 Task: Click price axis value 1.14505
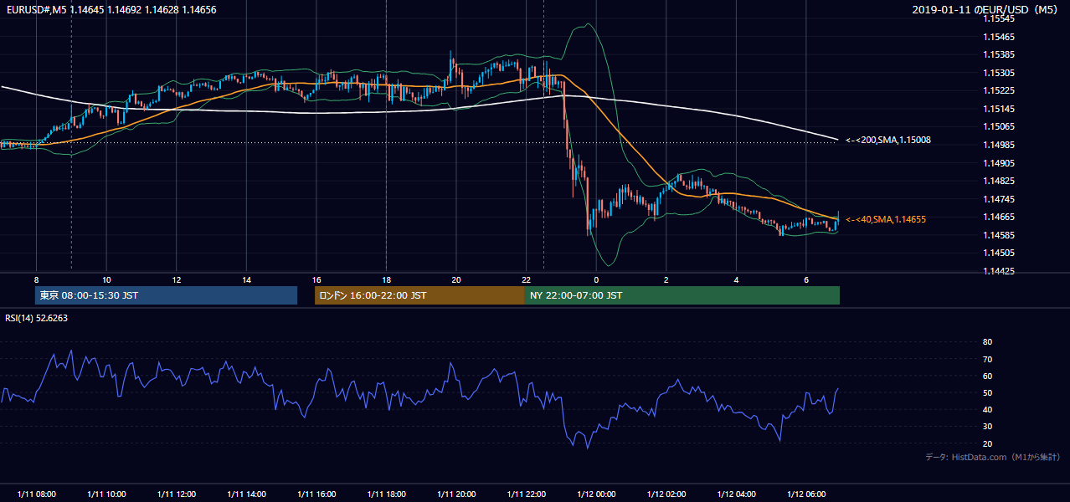coord(998,253)
